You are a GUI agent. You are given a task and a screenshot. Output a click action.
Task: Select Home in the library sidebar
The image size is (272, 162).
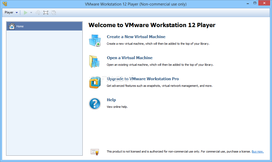tap(44, 26)
